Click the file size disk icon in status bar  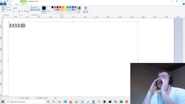(x=55, y=98)
